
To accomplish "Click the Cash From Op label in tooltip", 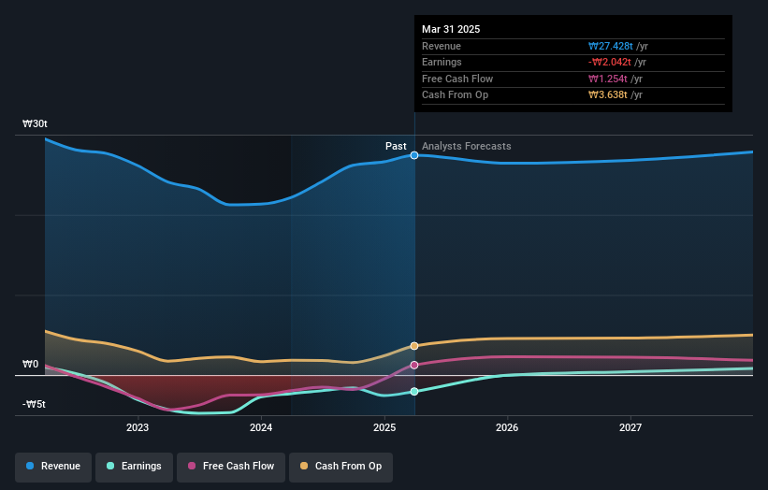I will coord(455,95).
